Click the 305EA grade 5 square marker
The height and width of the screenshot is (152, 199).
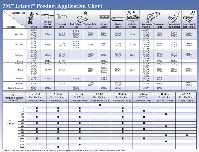(100, 105)
